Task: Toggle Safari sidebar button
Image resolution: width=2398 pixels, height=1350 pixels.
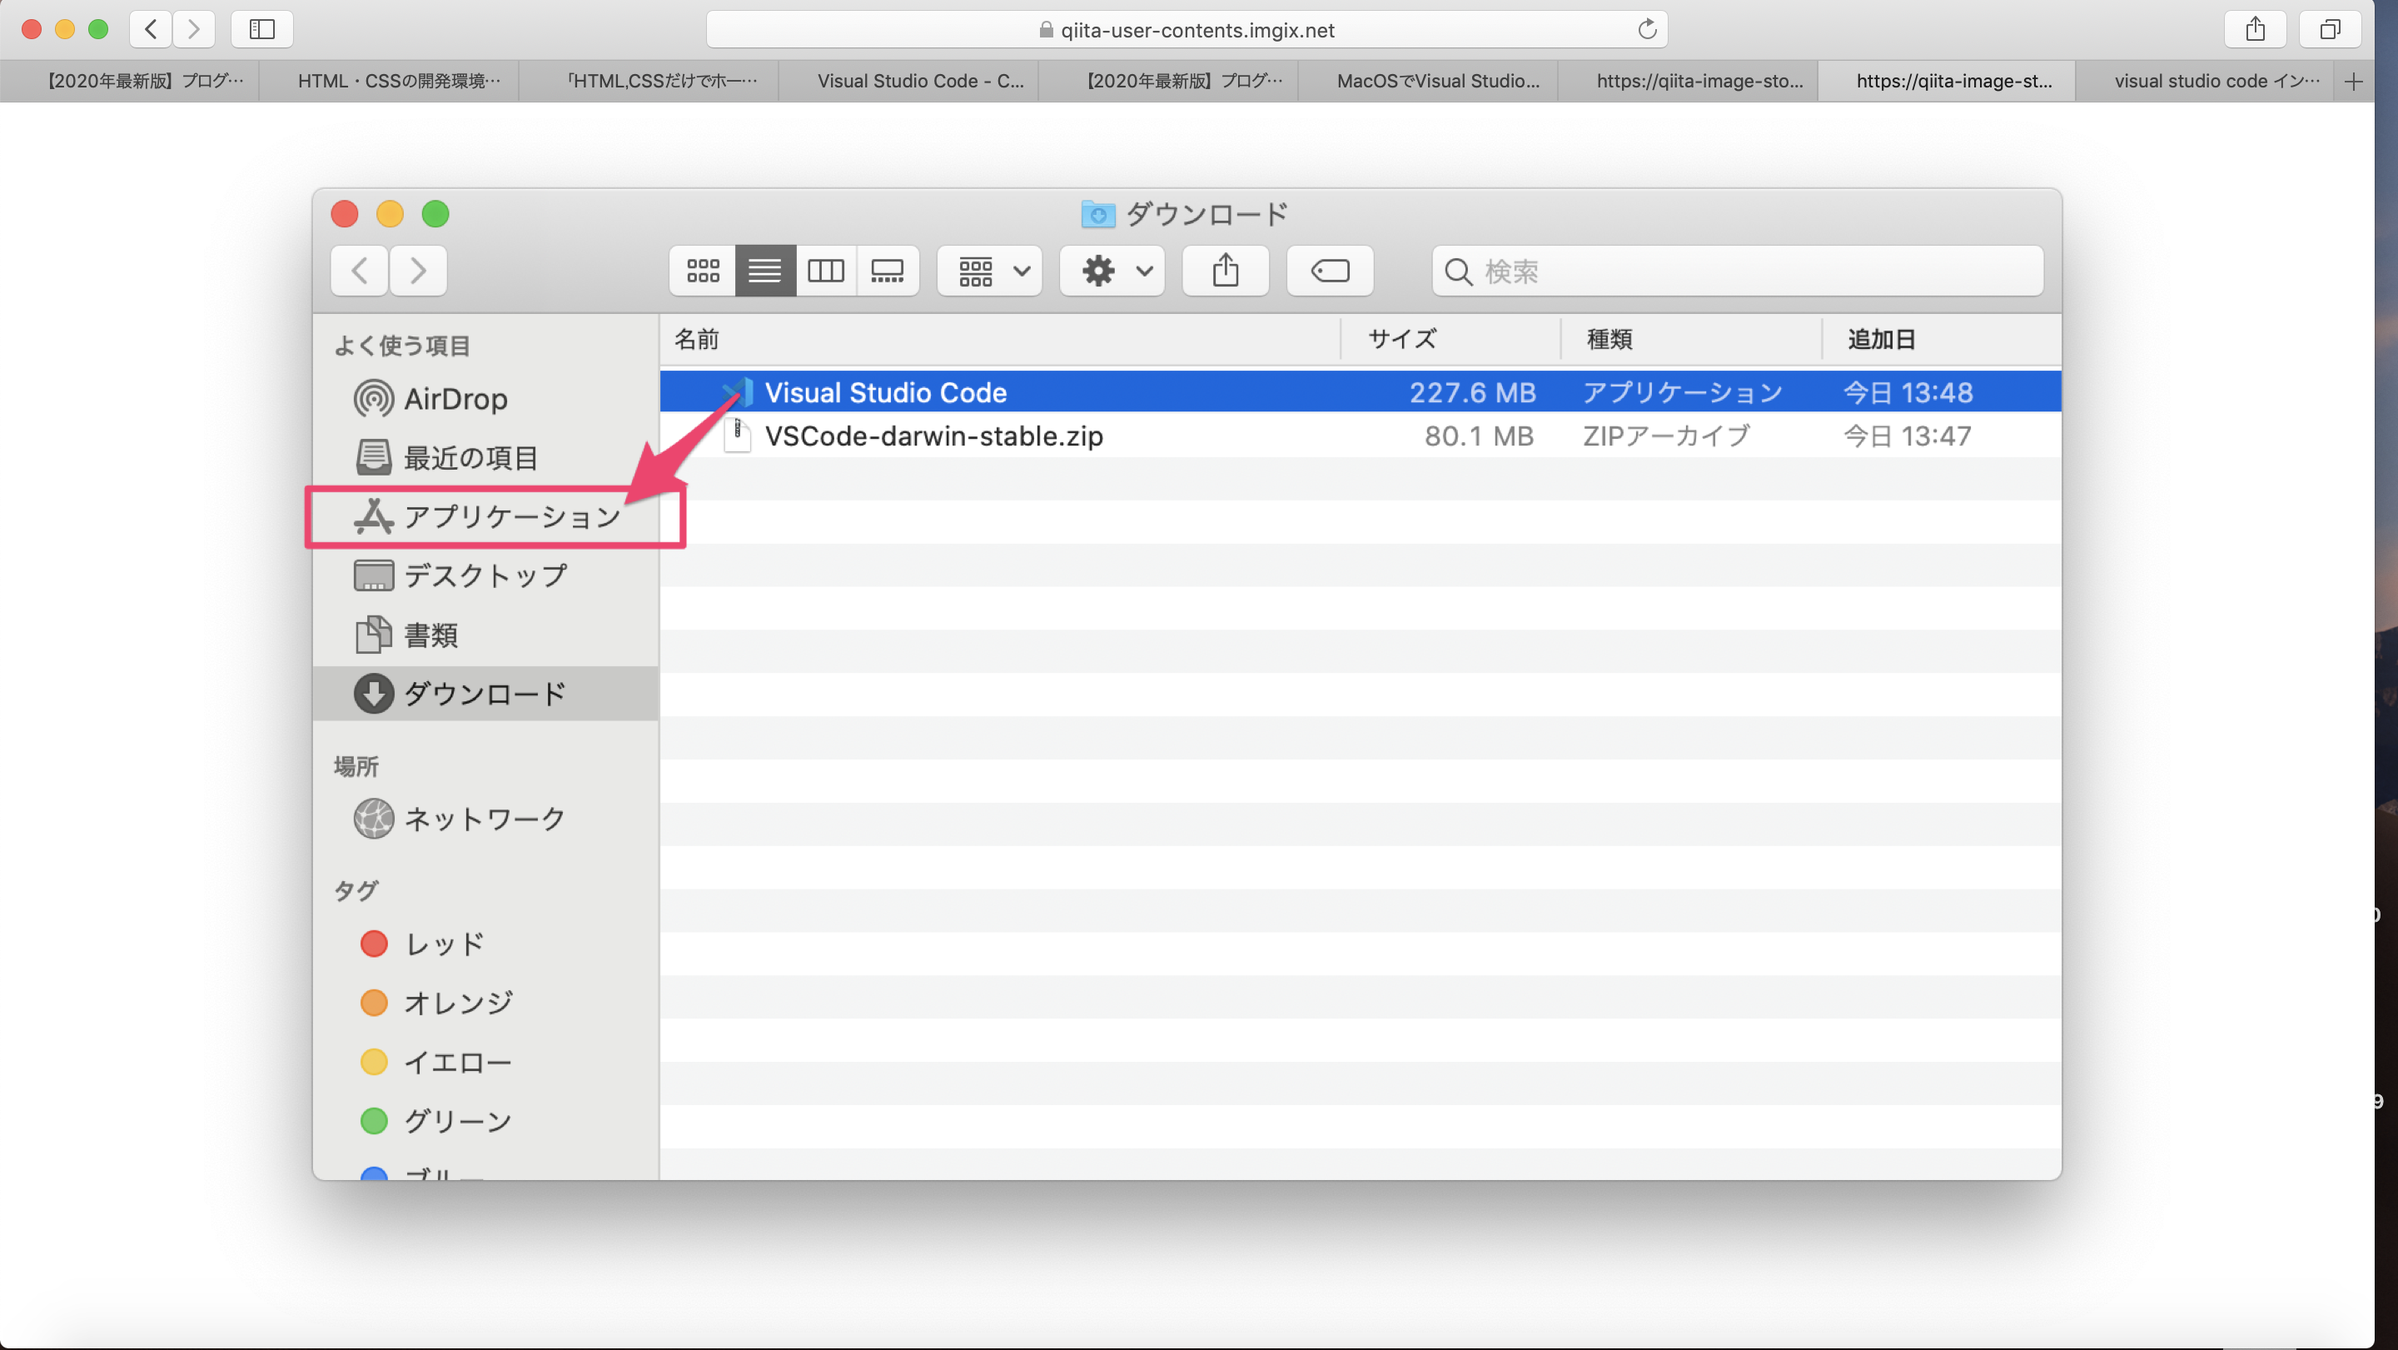Action: tap(261, 30)
